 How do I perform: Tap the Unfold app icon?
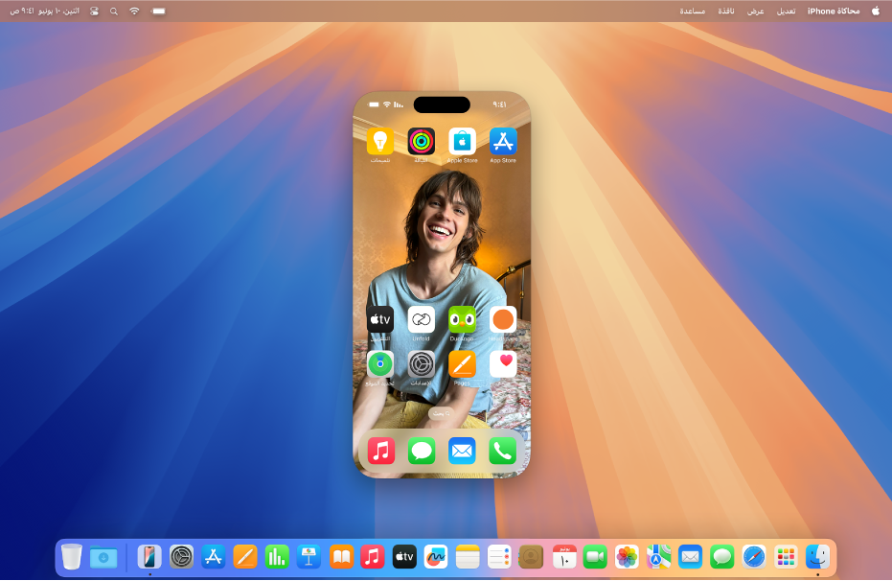coord(422,320)
